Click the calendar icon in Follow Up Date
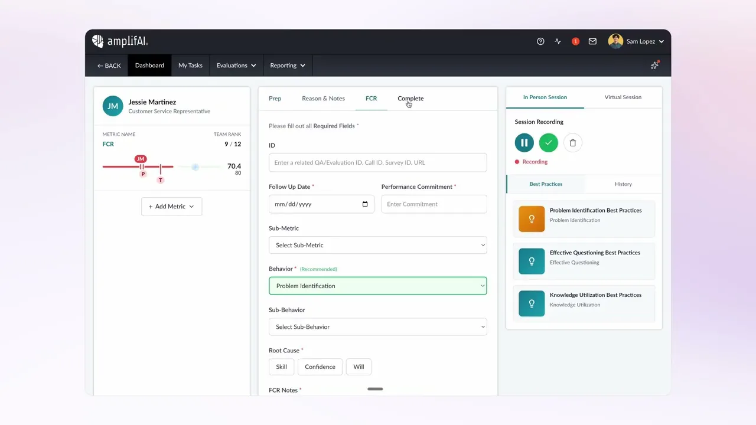The height and width of the screenshot is (425, 756). 365,204
